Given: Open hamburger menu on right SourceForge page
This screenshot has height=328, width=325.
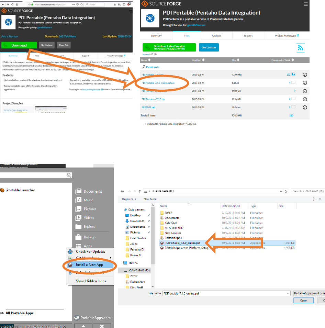Looking at the screenshot, I should (x=306, y=4).
